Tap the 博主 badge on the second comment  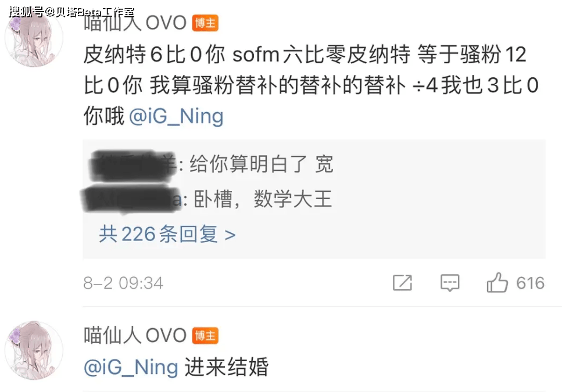coord(205,336)
